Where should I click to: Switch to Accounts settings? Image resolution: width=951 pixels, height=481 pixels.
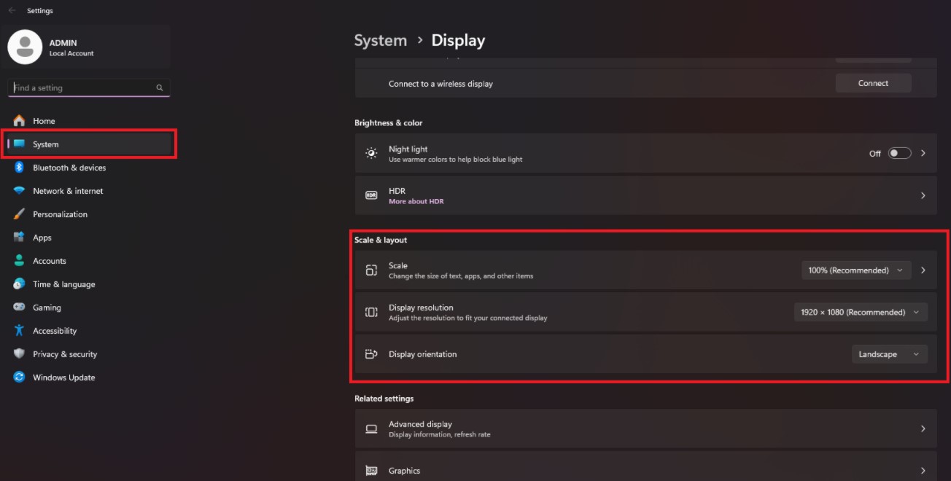coord(89,261)
